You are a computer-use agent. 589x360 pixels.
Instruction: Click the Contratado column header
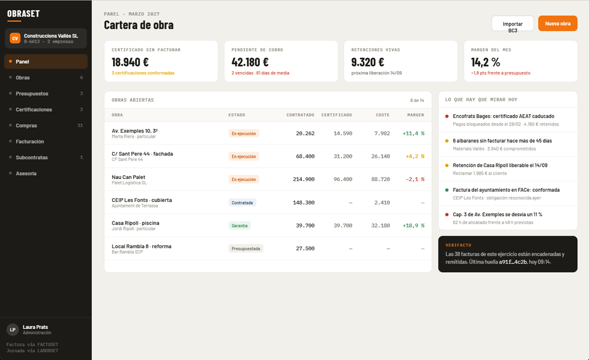(300, 115)
